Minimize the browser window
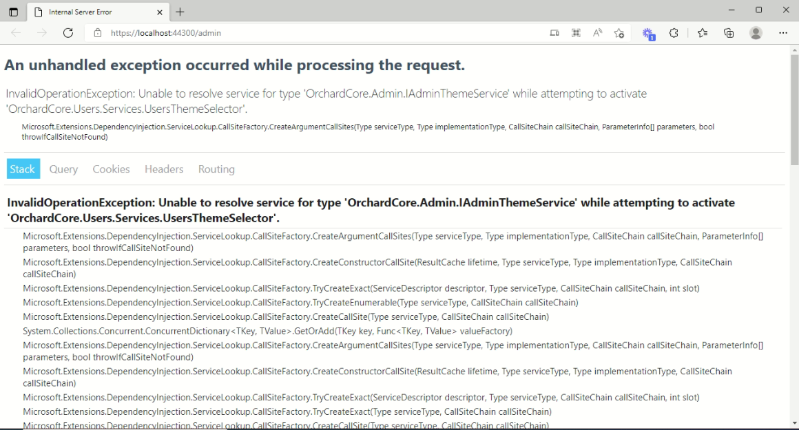The image size is (799, 430). tap(731, 10)
